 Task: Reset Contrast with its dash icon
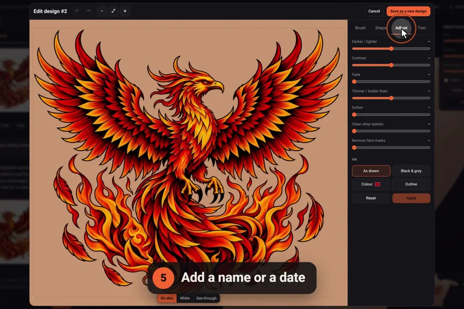429,58
